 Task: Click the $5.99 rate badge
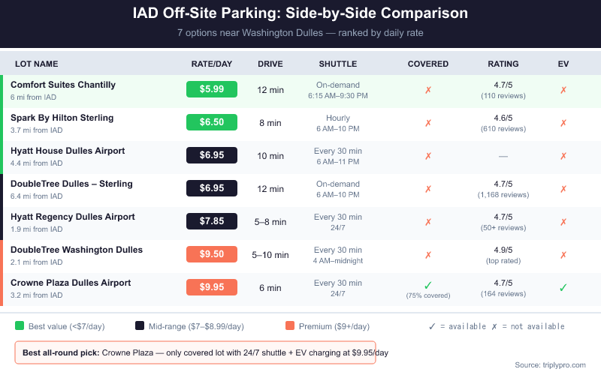tap(212, 89)
